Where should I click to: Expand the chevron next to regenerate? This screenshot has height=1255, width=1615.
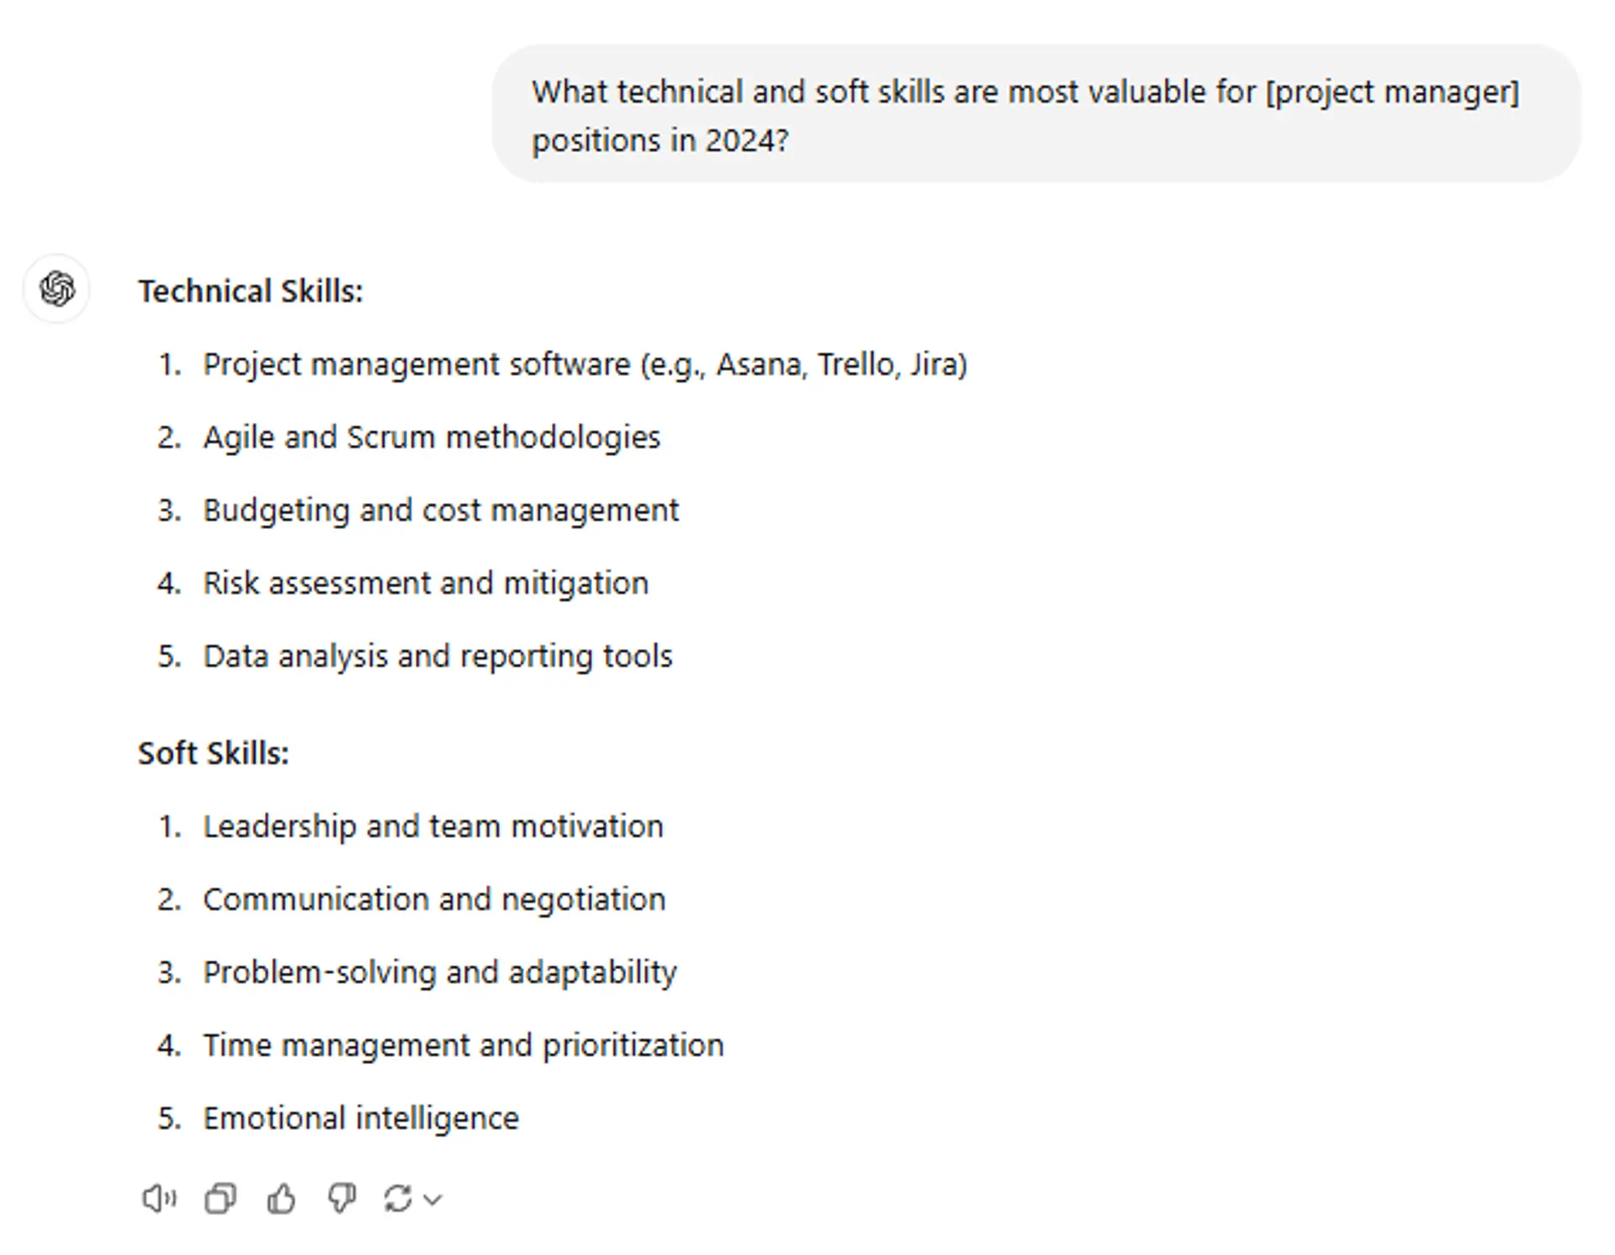(x=432, y=1199)
